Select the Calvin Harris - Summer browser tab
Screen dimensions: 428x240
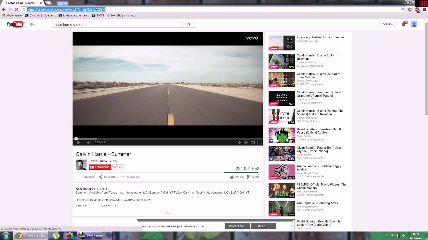pyautogui.click(x=23, y=3)
